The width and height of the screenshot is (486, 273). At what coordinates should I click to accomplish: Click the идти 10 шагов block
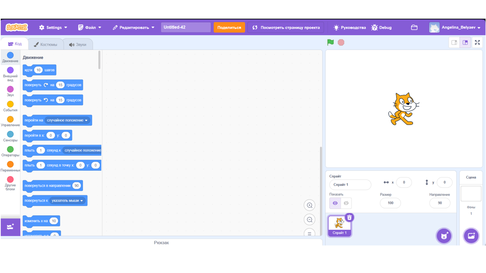(39, 70)
